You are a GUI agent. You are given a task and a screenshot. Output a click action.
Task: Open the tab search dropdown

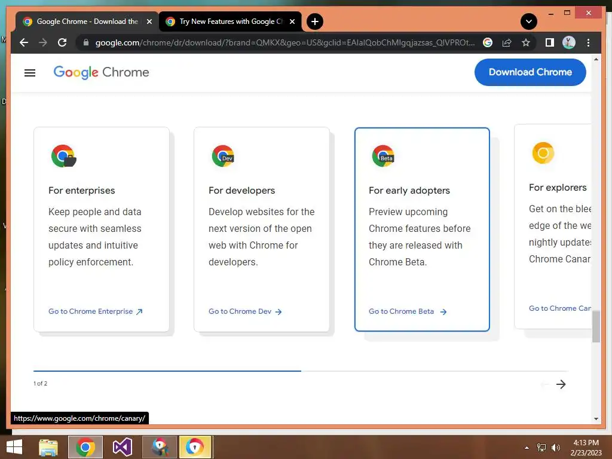point(529,22)
